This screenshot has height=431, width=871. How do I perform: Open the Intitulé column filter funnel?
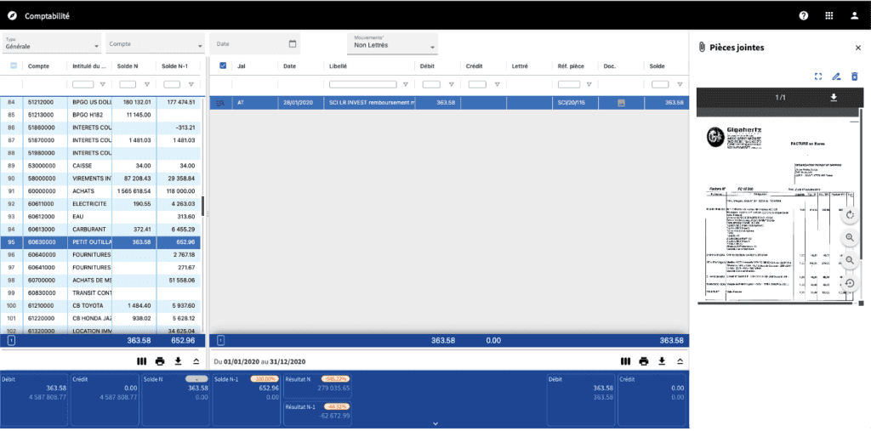[102, 84]
